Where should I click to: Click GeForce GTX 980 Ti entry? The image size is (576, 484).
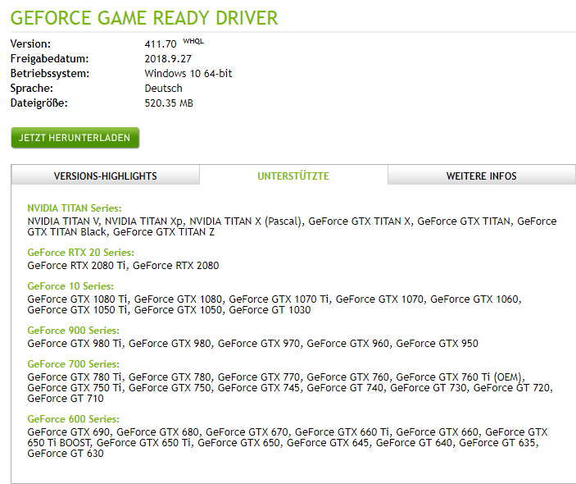[x=75, y=344]
